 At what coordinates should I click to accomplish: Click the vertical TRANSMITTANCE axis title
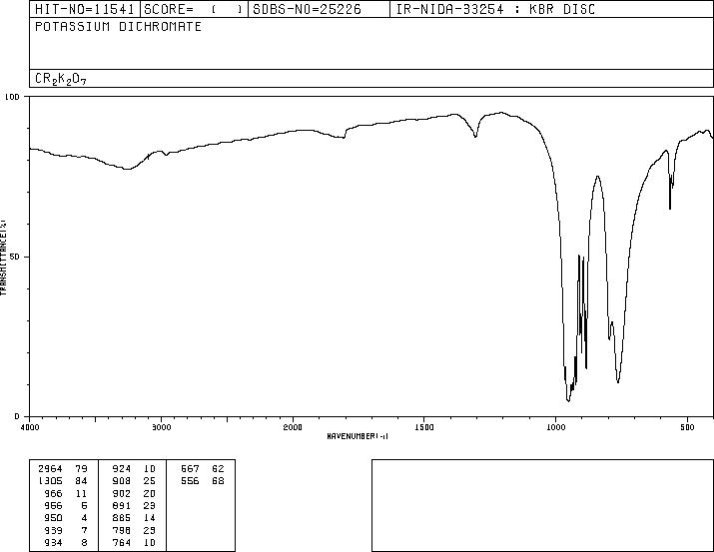point(3,258)
